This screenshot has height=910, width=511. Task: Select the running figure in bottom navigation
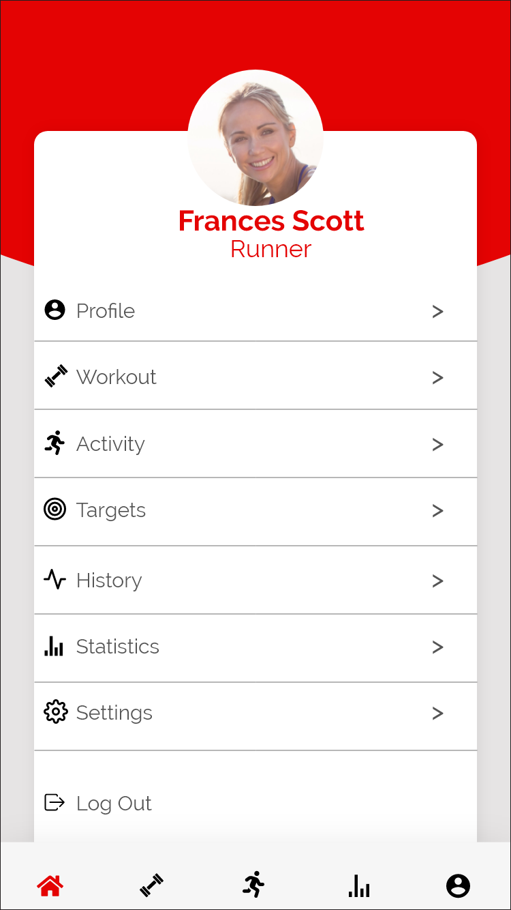[253, 885]
